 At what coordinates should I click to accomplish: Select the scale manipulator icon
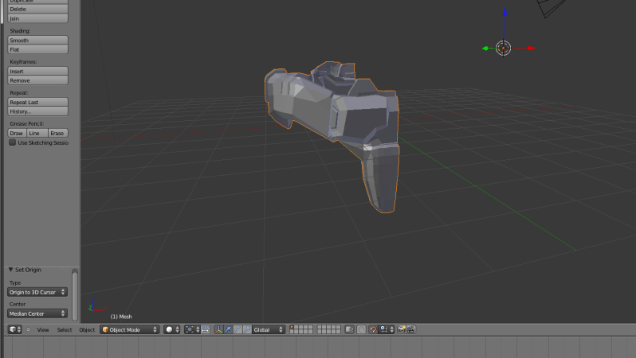[246, 329]
